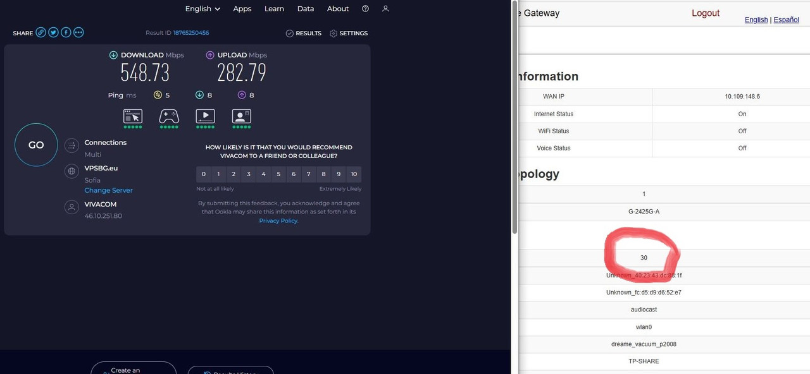Click the video conferencing experience icon
This screenshot has height=374, width=810.
242,116
